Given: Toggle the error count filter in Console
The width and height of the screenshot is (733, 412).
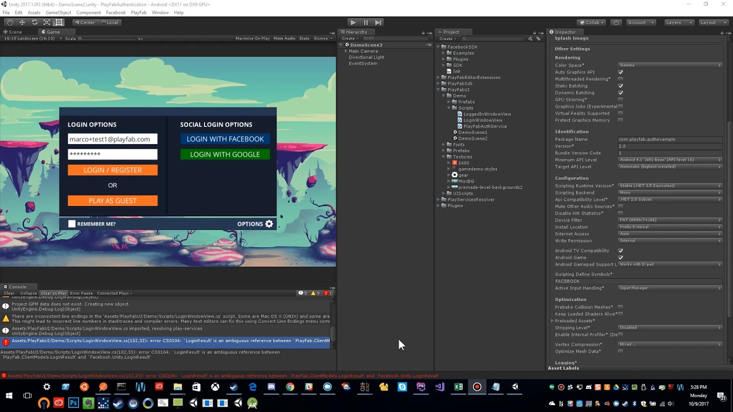Looking at the screenshot, I should pos(328,293).
